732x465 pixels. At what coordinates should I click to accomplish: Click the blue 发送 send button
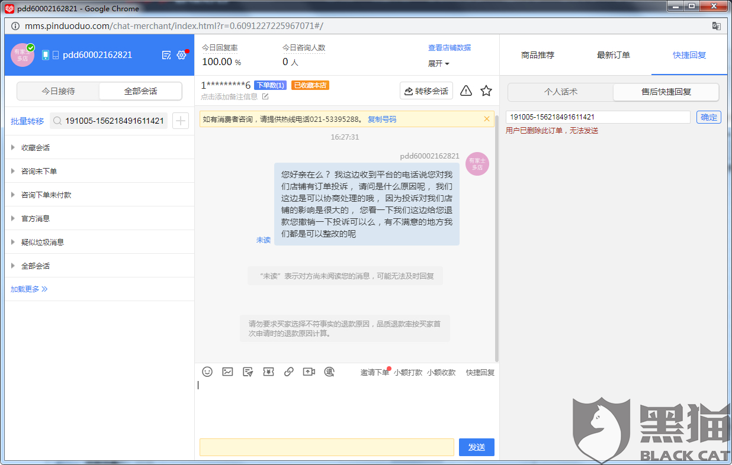point(476,447)
